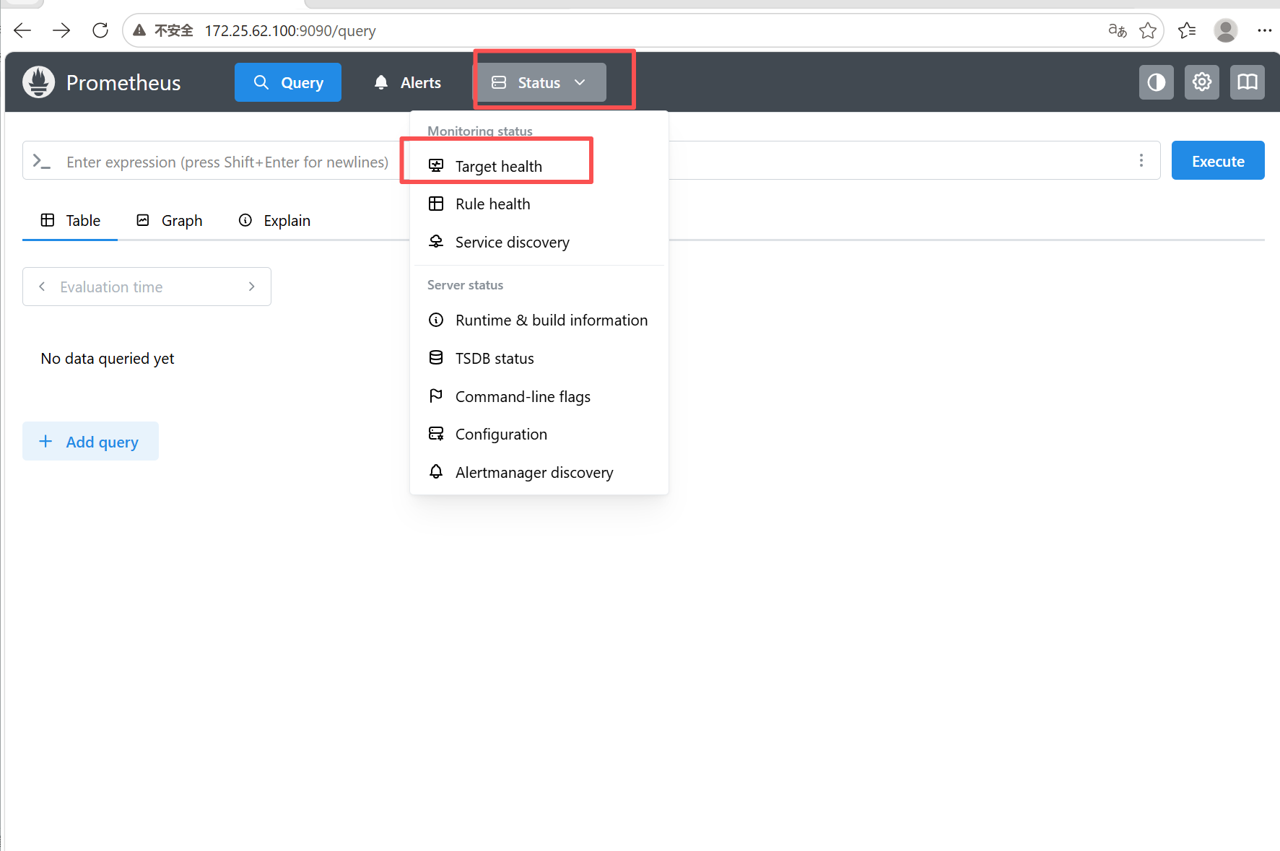Open the documentation book icon

[1247, 82]
